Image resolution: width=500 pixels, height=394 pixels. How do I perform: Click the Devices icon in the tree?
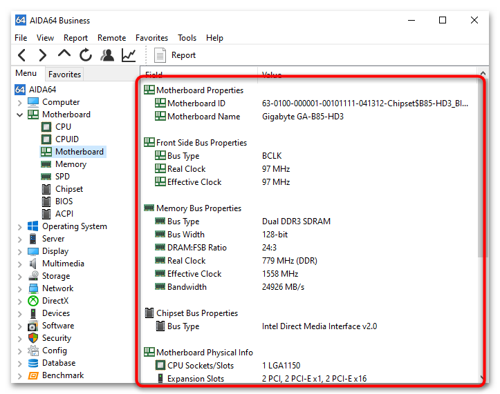coord(33,313)
